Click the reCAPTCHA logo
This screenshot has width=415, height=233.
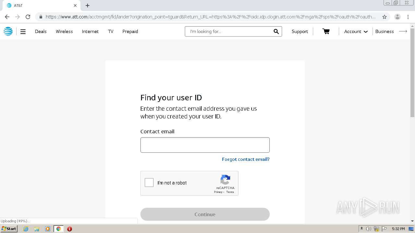[225, 180]
